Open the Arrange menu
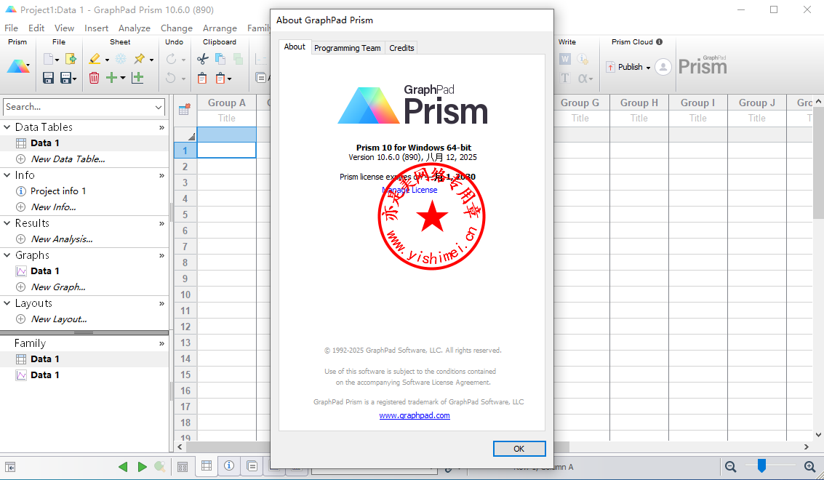 tap(220, 28)
